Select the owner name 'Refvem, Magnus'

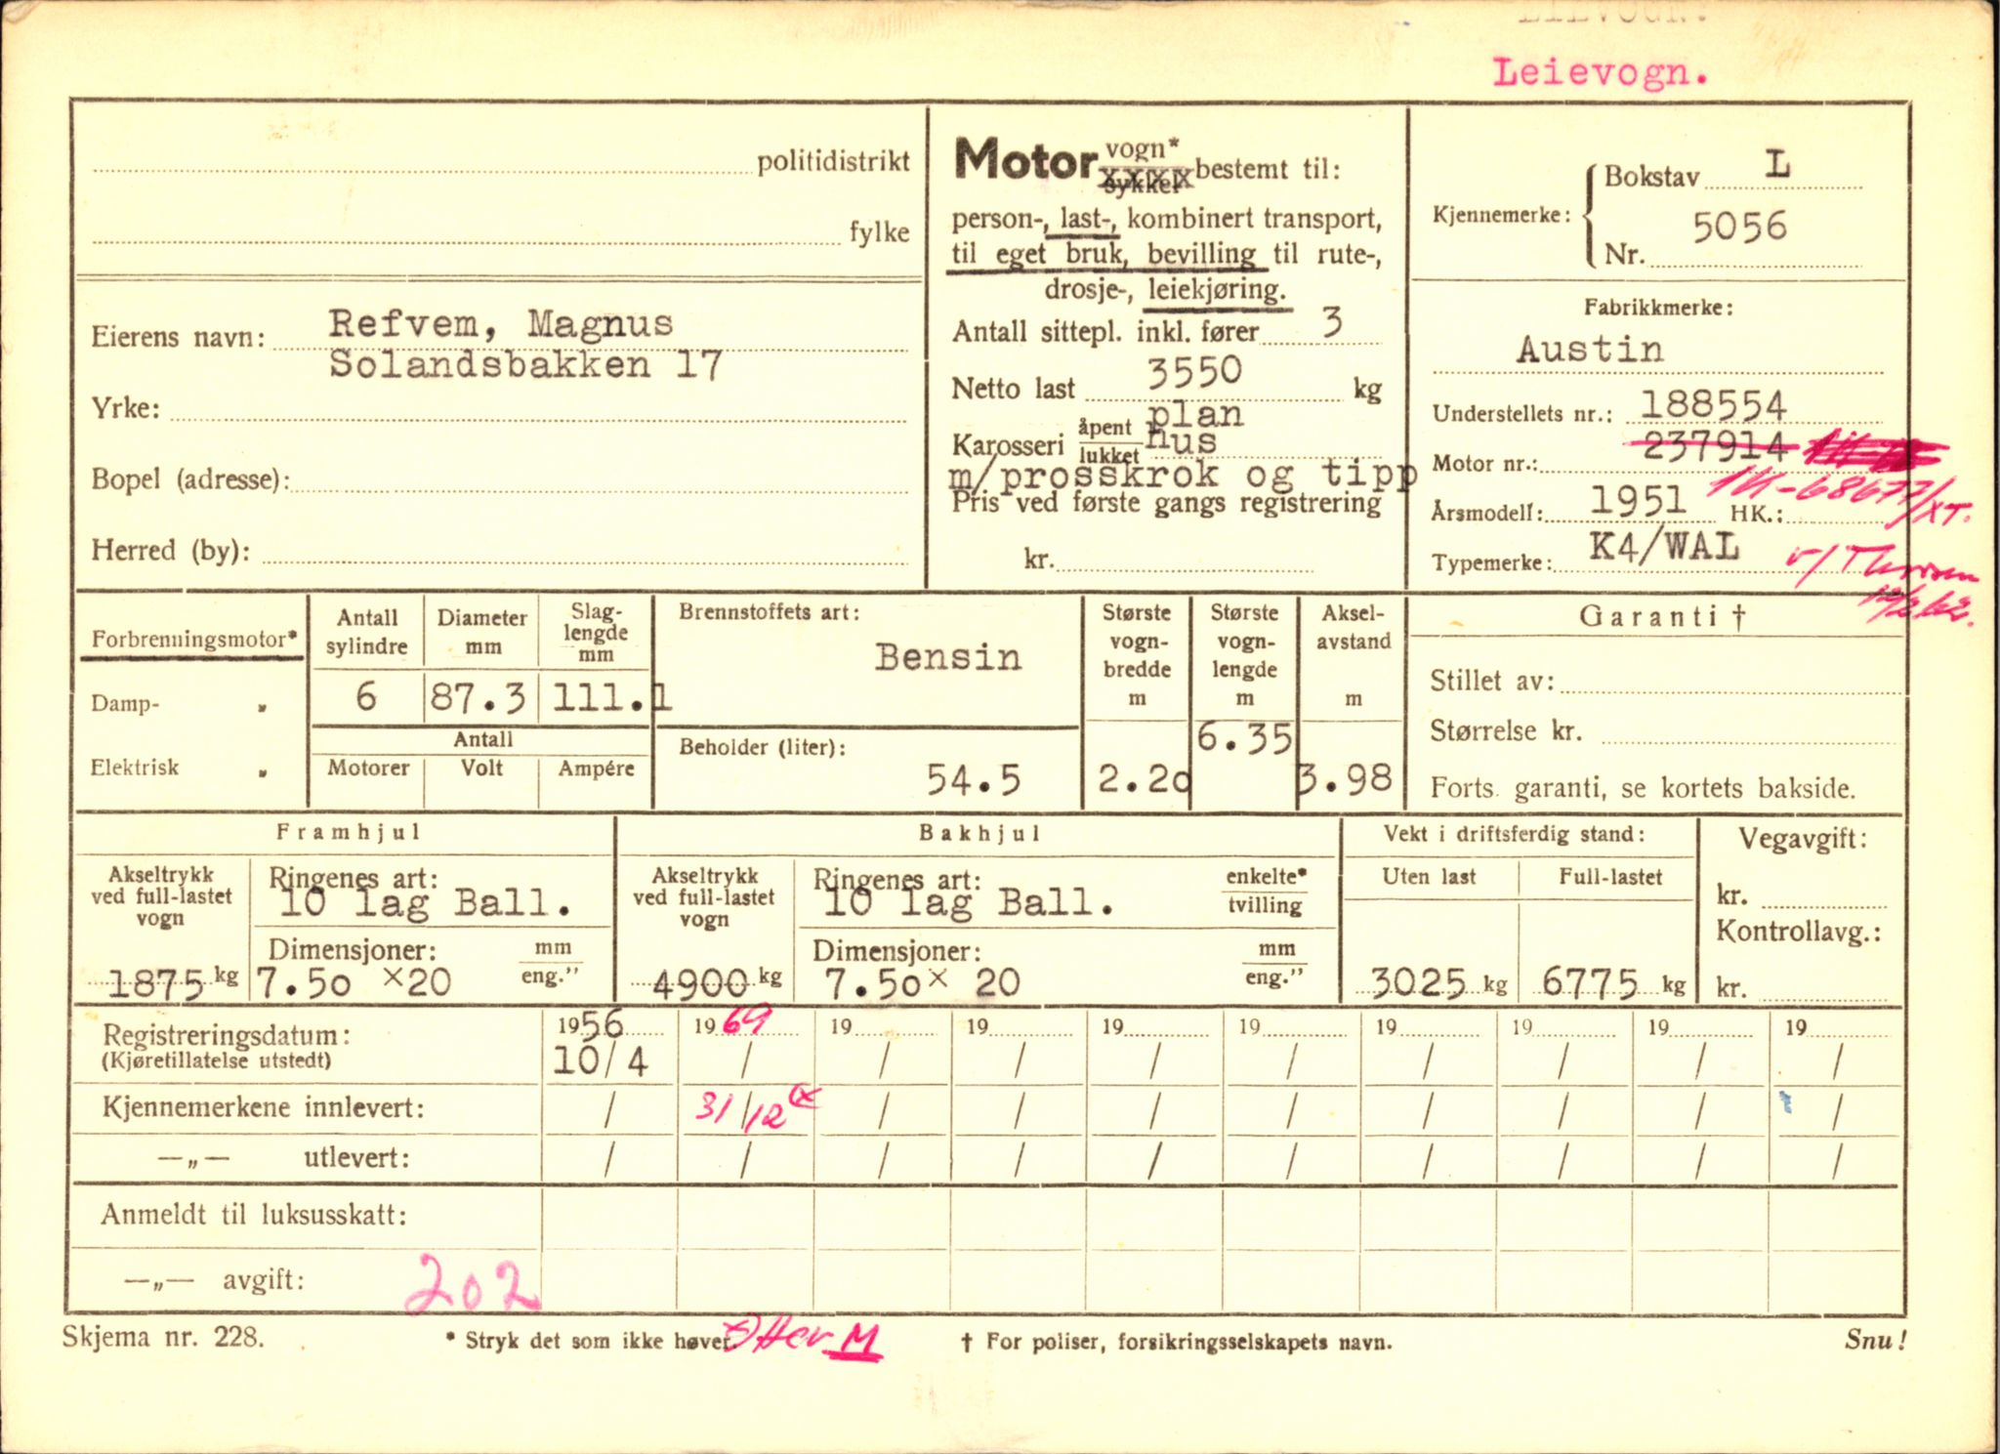click(x=500, y=323)
